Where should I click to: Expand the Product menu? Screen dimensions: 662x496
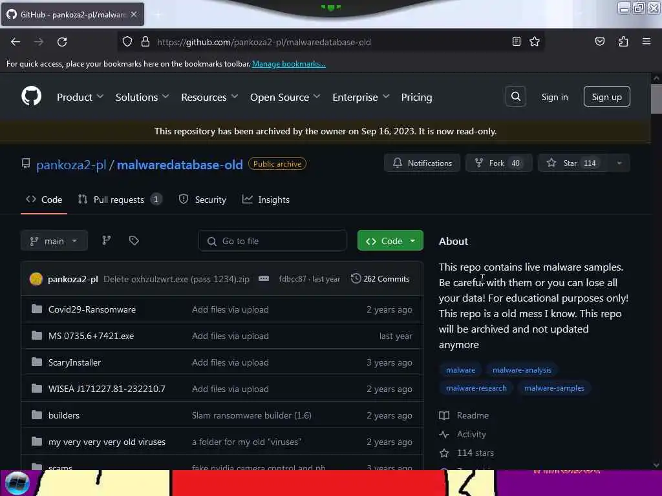[x=80, y=97]
